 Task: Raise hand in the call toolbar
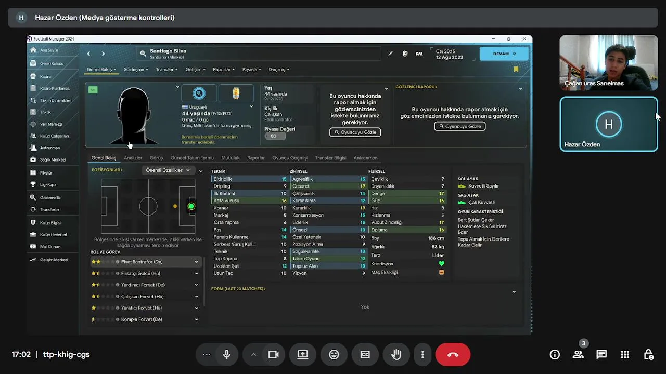396,355
